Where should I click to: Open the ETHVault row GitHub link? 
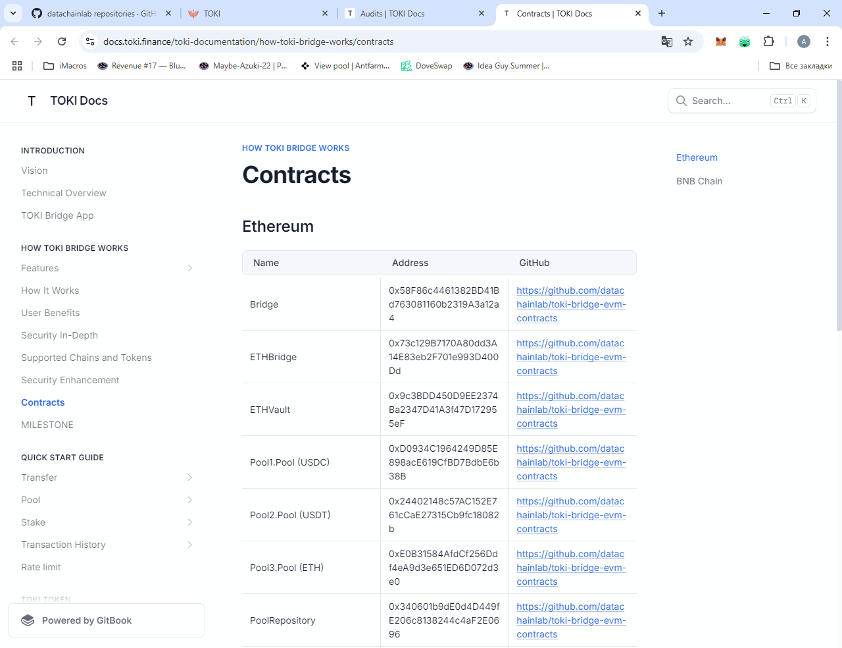click(571, 410)
